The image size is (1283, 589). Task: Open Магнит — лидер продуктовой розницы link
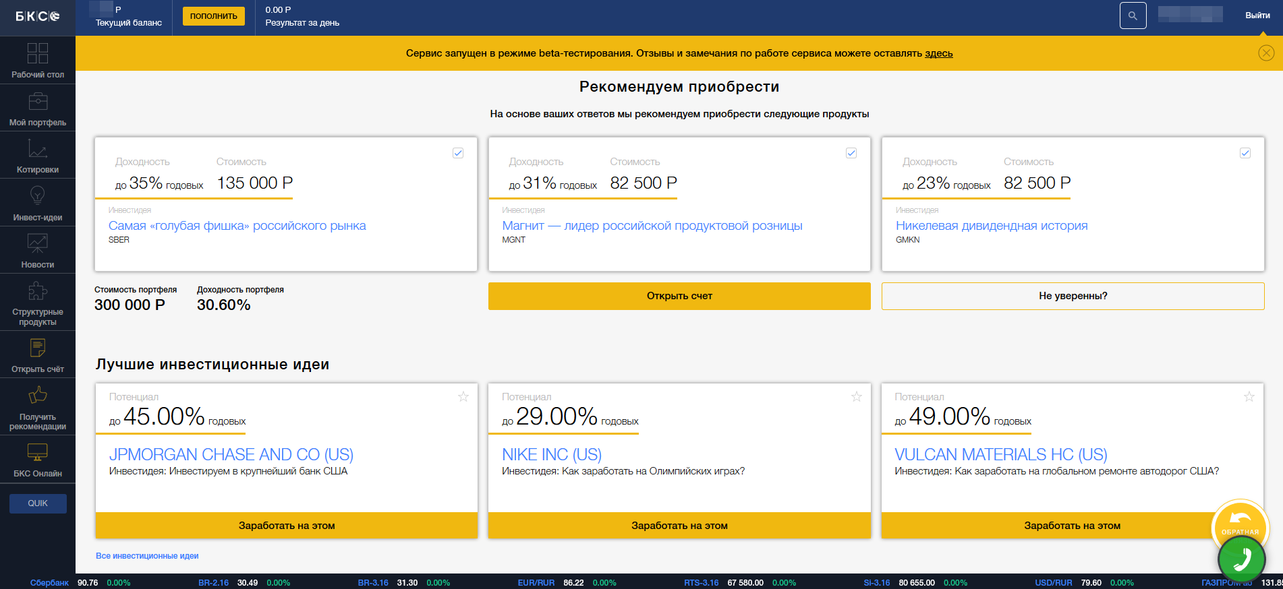pyautogui.click(x=652, y=226)
